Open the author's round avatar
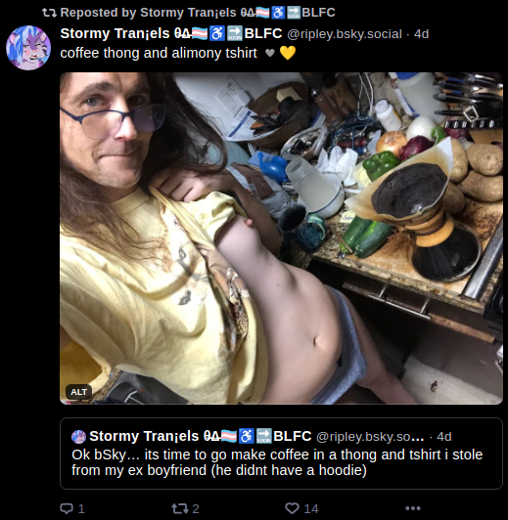This screenshot has width=508, height=520. [x=28, y=48]
